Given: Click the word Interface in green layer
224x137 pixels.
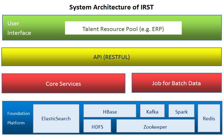Looking at the screenshot, I should click(19, 33).
